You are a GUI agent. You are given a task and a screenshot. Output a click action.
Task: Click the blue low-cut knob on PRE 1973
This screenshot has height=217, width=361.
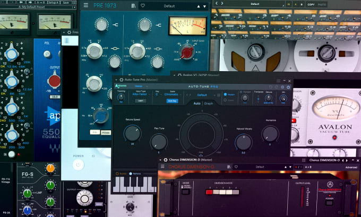tap(100, 116)
